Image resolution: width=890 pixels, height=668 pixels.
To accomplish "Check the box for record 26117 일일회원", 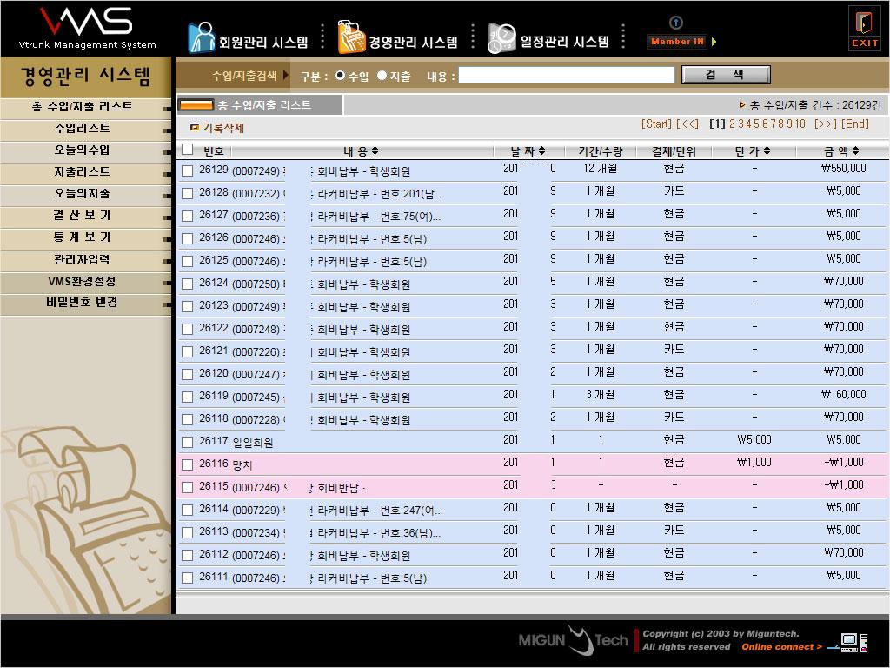I will (x=188, y=442).
